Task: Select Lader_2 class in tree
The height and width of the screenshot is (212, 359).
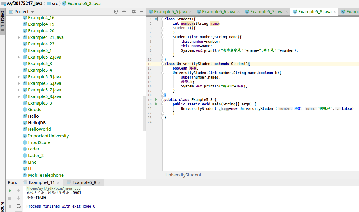Action: [x=36, y=156]
